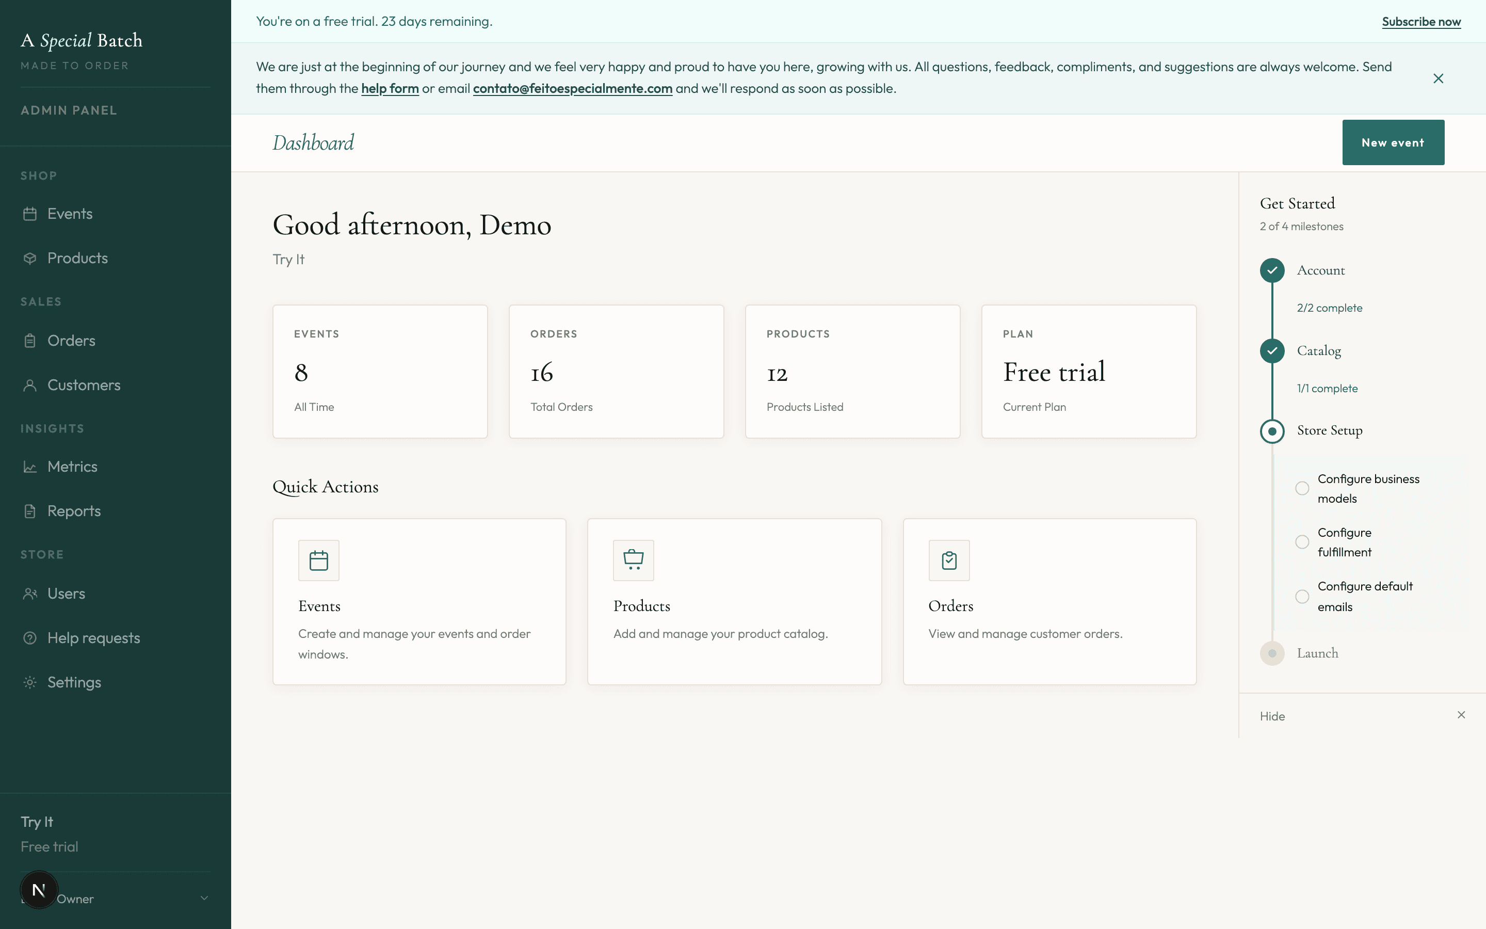Click the Account milestone checkmark circle
Viewport: 1486px width, 929px height.
[1272, 270]
